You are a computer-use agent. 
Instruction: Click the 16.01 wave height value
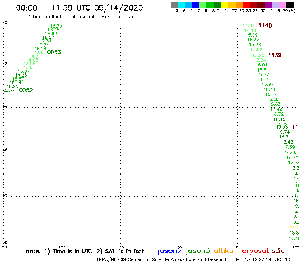coord(261,65)
